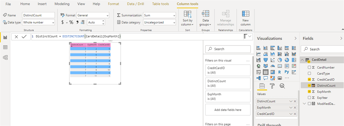Open the File menu

click(x=8, y=4)
